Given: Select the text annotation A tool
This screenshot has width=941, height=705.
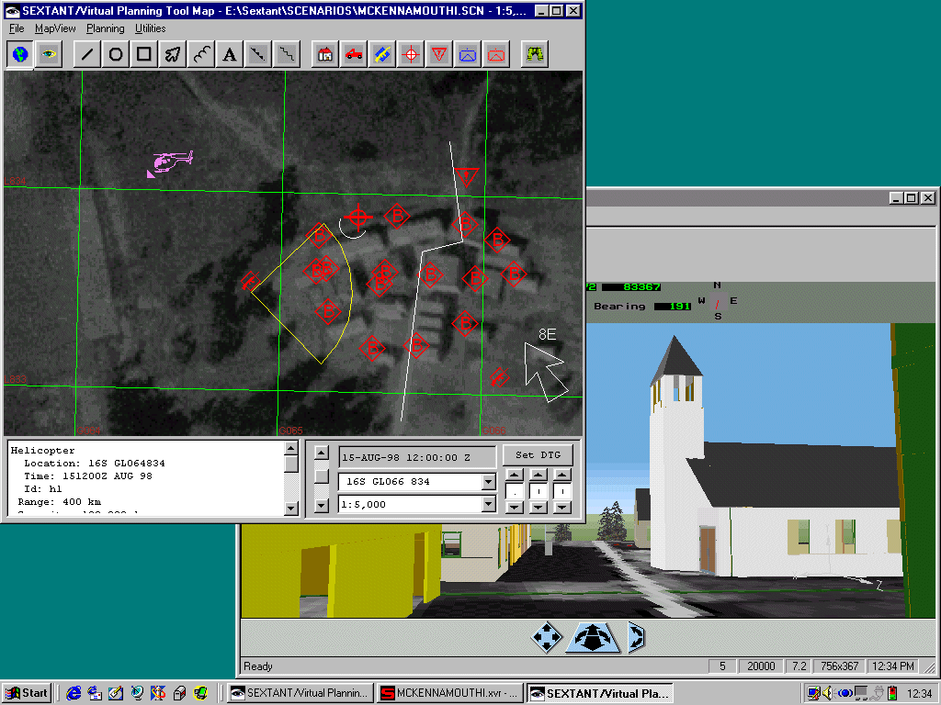Looking at the screenshot, I should click(x=229, y=54).
